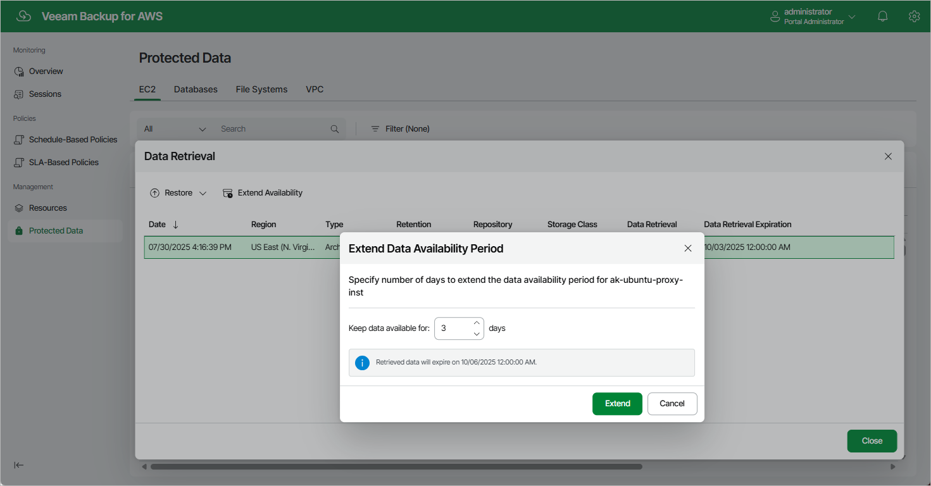This screenshot has width=931, height=486.
Task: Click the Resources stack icon
Action: point(19,208)
